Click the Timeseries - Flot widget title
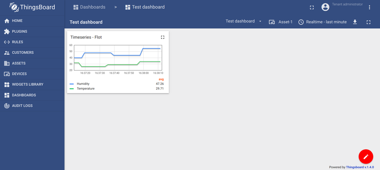 pyautogui.click(x=86, y=37)
